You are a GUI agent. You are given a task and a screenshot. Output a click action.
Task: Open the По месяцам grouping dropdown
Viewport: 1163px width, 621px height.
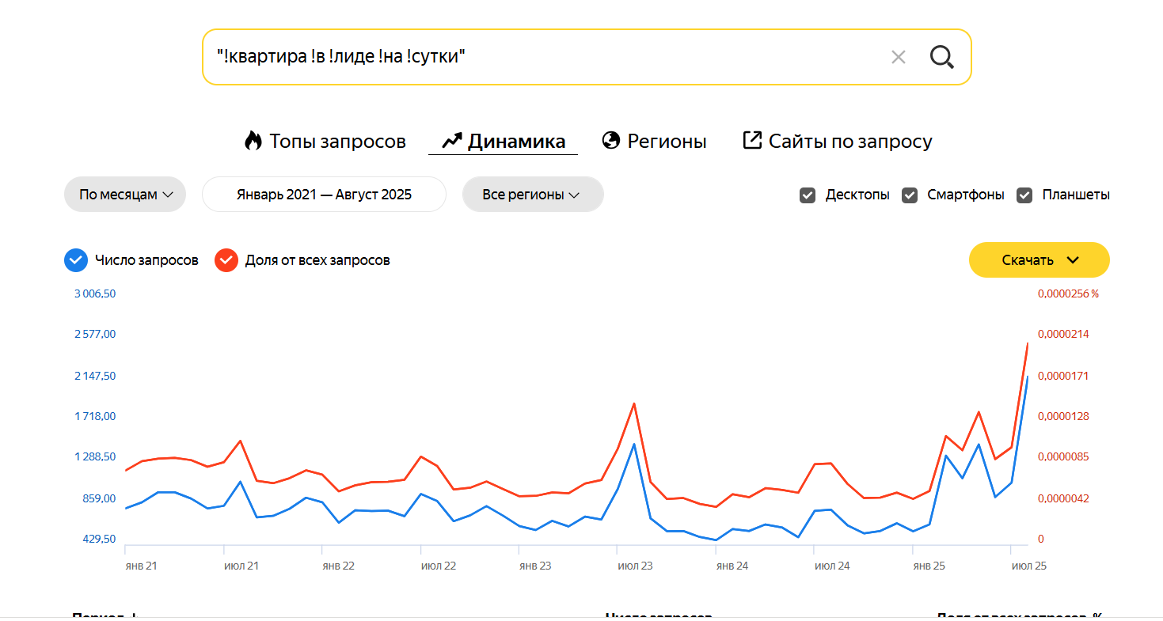125,195
